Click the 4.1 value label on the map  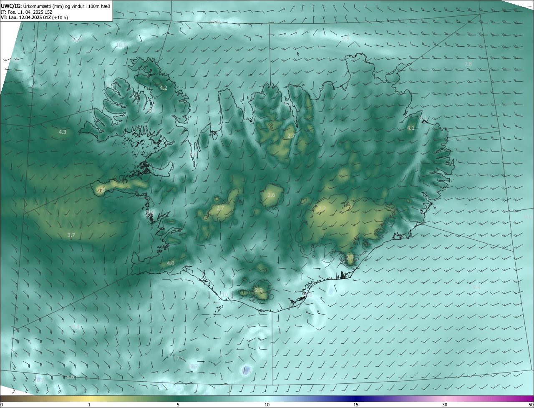pos(411,128)
